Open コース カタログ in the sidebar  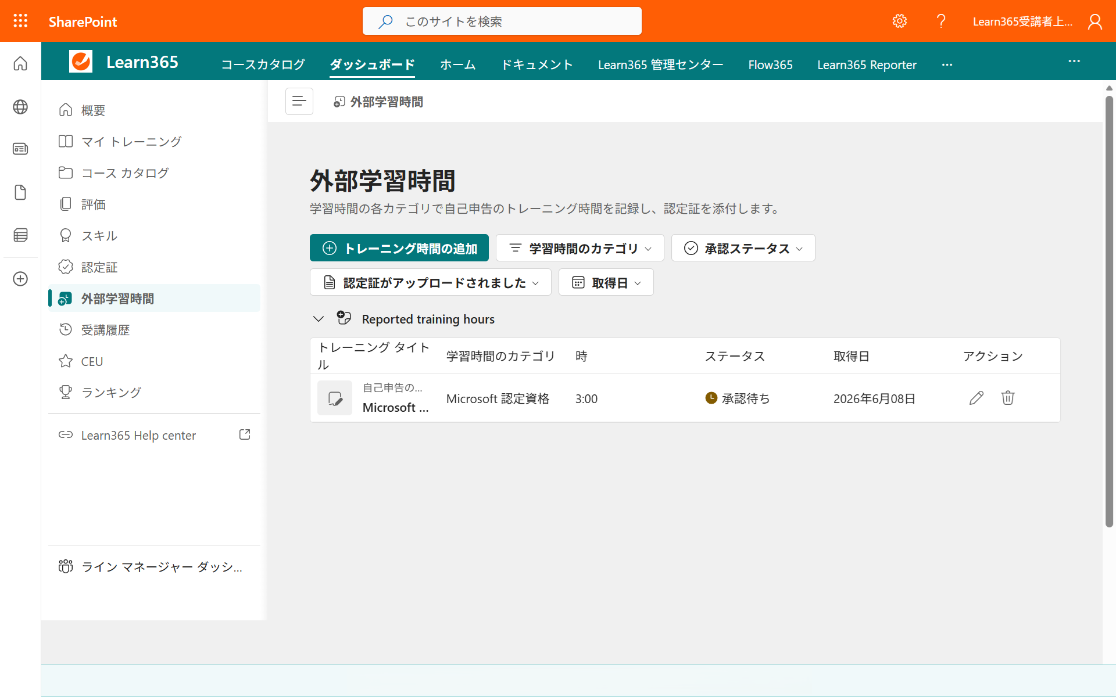(154, 173)
